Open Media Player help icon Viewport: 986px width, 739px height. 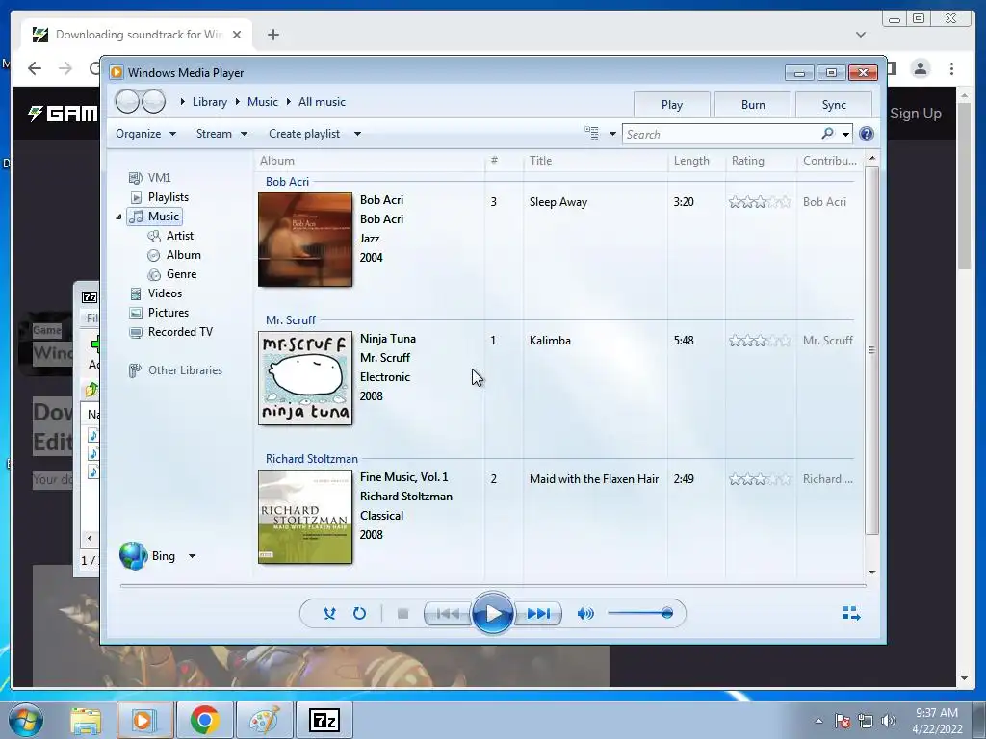867,134
